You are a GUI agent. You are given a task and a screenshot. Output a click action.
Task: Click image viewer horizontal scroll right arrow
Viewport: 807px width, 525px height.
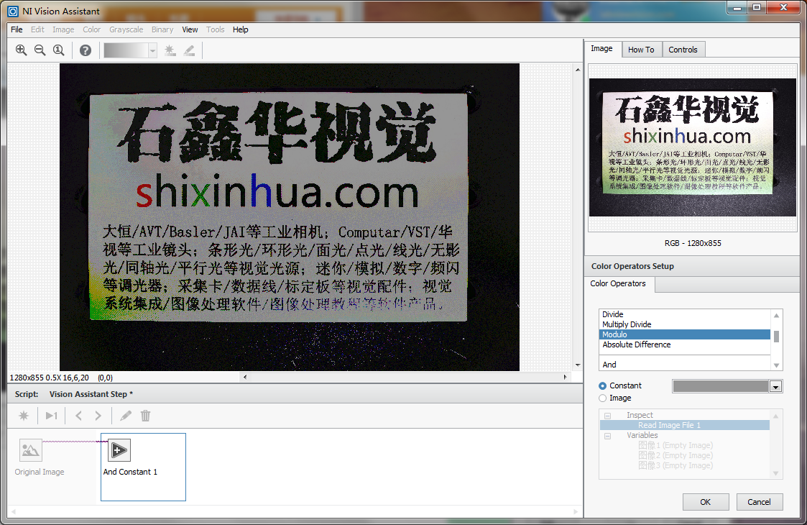[565, 377]
